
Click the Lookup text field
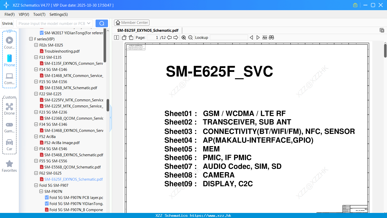coord(229,38)
